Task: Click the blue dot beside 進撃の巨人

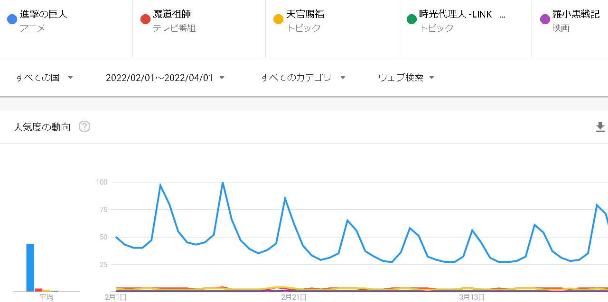Action: tap(12, 19)
